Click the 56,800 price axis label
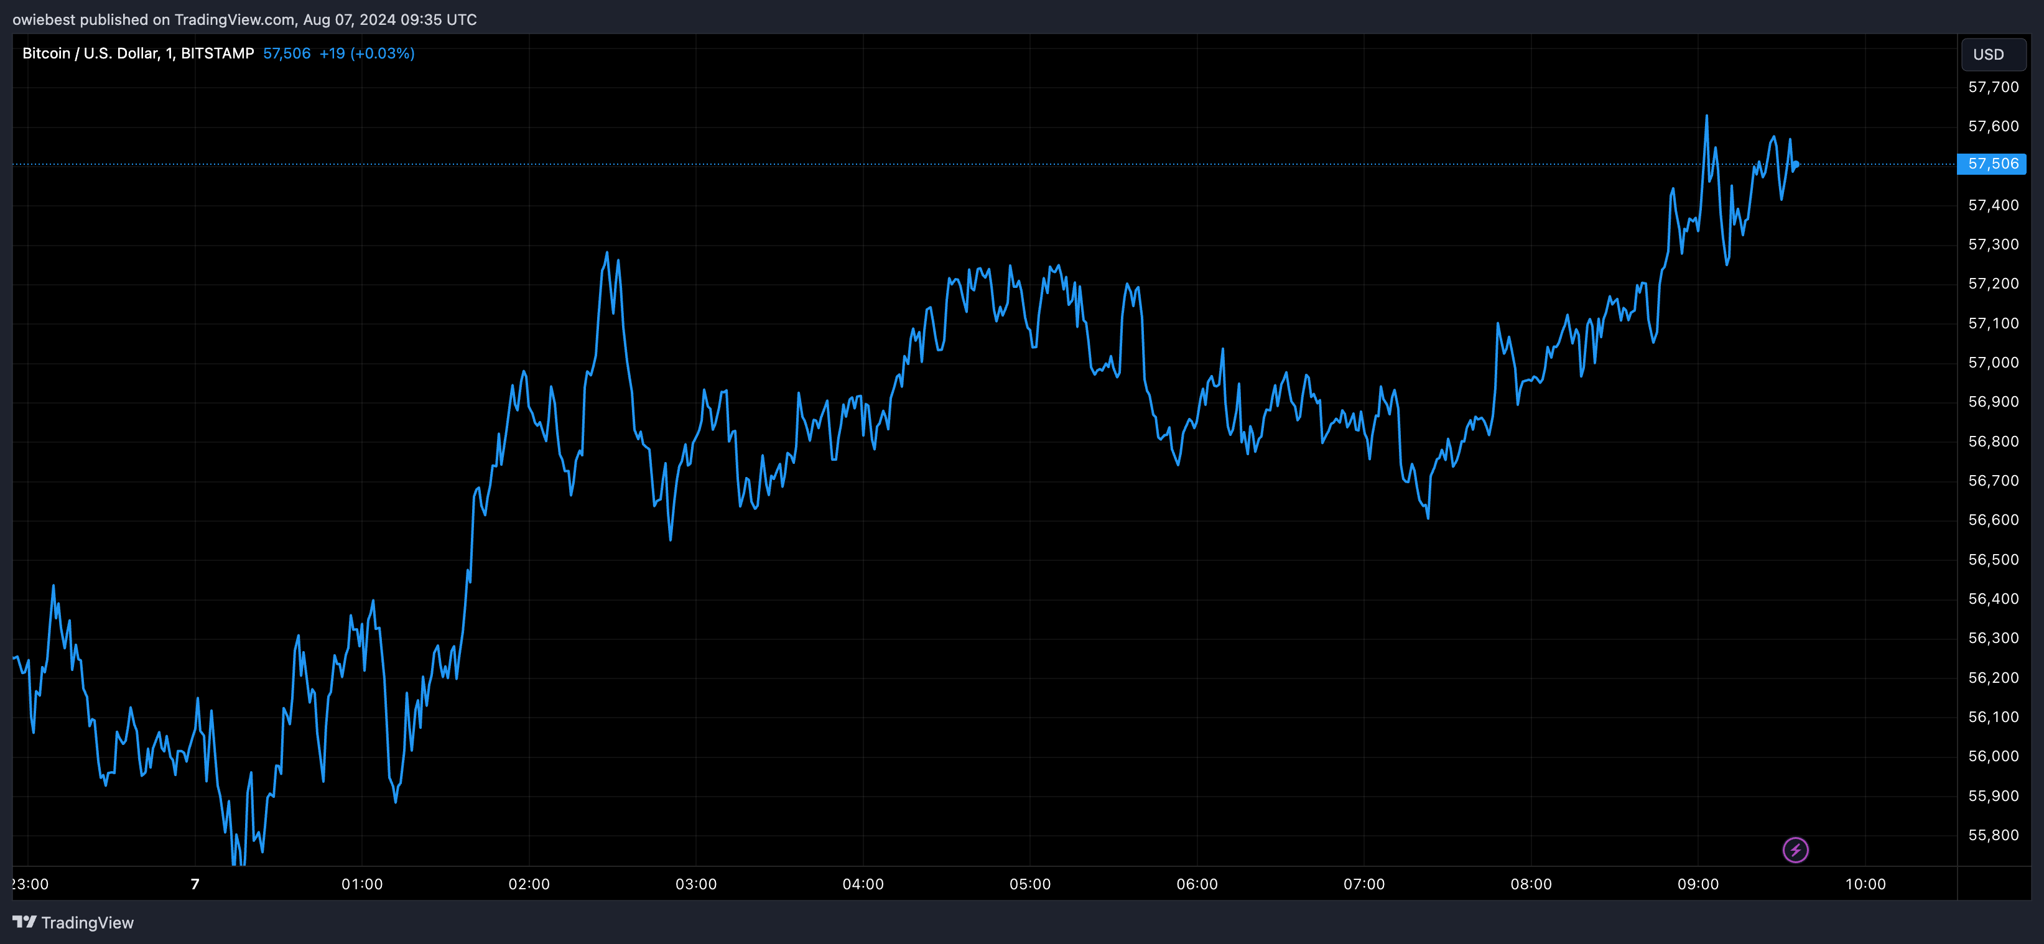2044x944 pixels. click(x=1993, y=442)
